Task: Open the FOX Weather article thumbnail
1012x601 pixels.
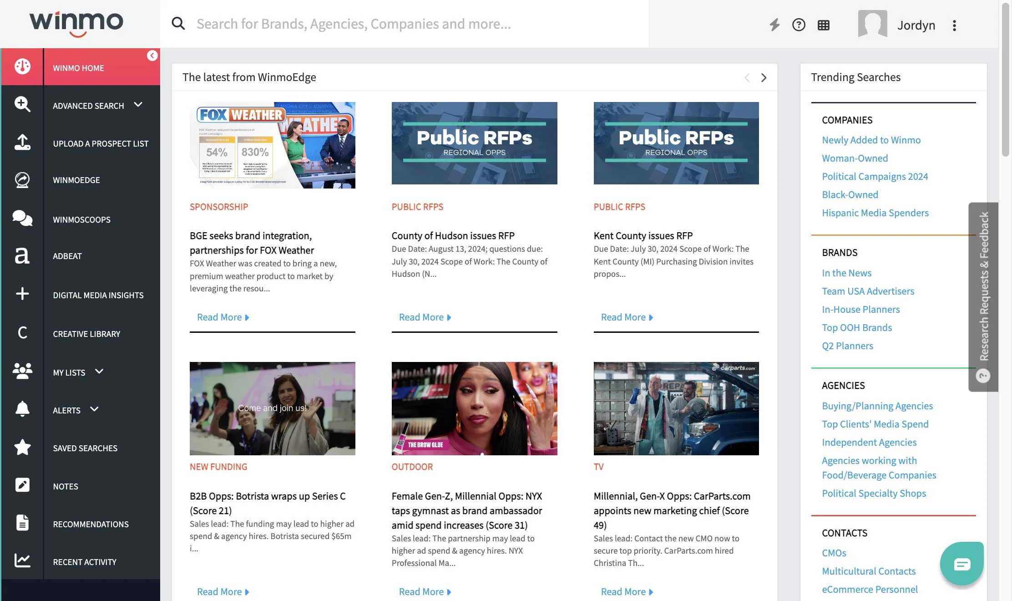Action: [x=272, y=145]
